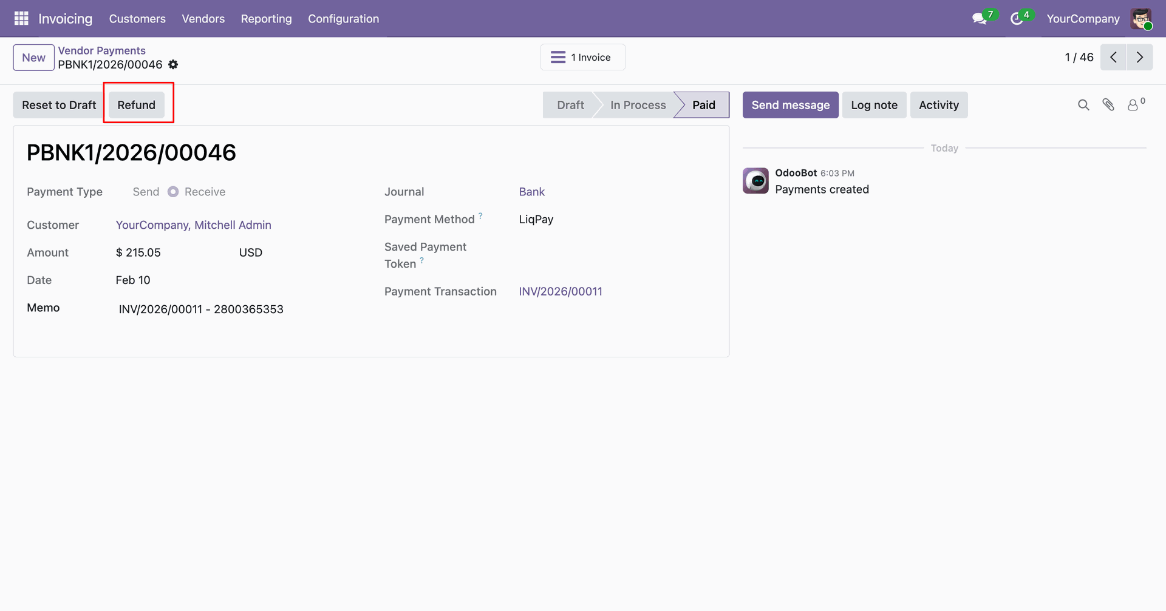The height and width of the screenshot is (611, 1166).
Task: Go to the previous record arrow
Action: coord(1113,57)
